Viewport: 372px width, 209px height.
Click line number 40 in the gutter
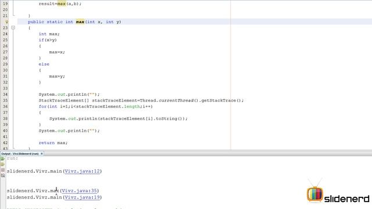coord(5,131)
